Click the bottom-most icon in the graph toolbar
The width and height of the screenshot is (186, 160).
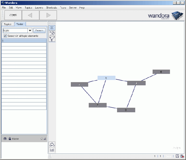point(52,150)
